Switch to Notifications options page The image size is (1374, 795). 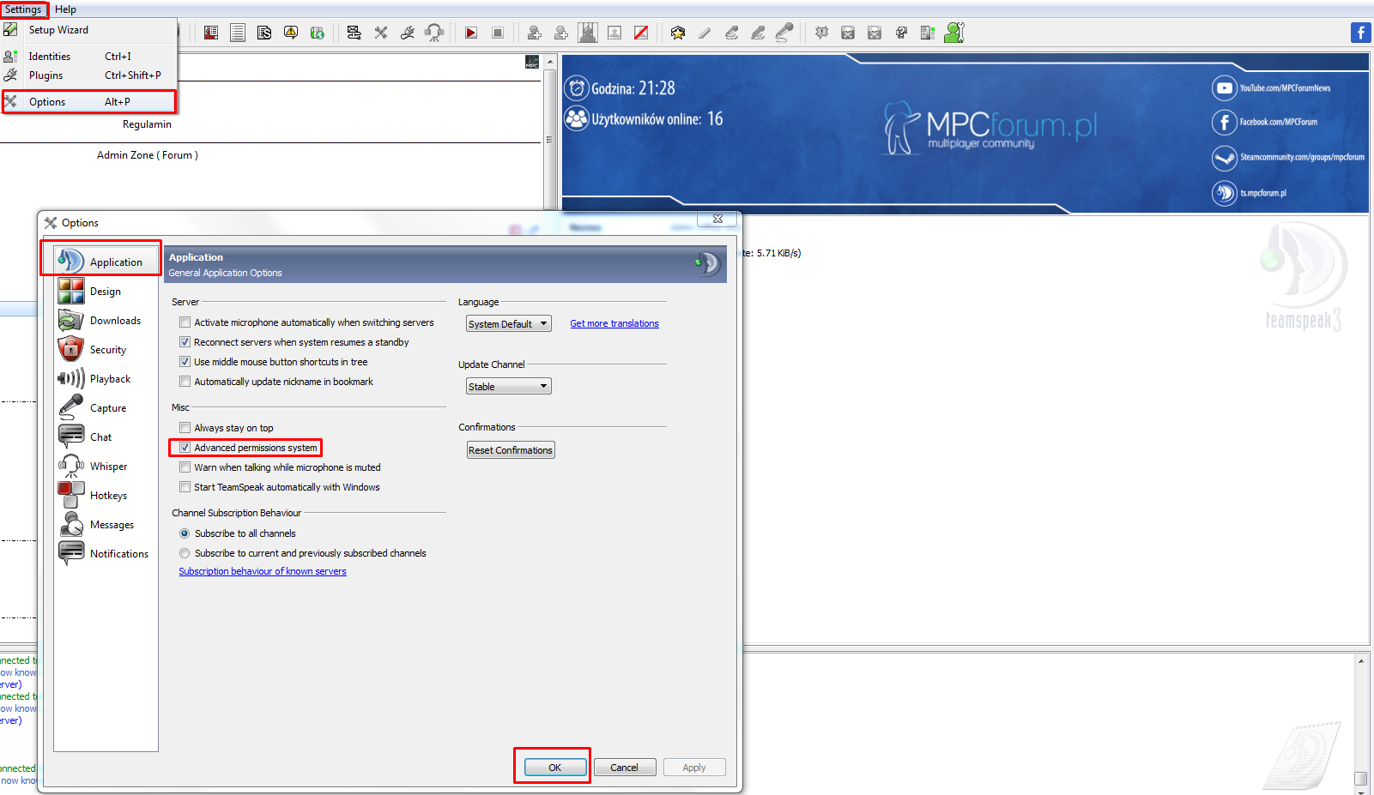[x=106, y=554]
